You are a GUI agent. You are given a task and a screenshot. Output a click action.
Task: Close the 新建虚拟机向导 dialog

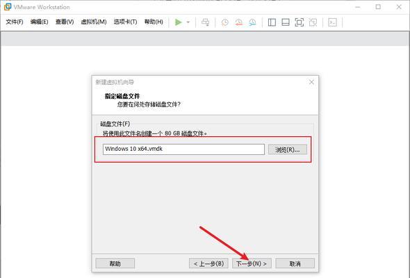[311, 82]
